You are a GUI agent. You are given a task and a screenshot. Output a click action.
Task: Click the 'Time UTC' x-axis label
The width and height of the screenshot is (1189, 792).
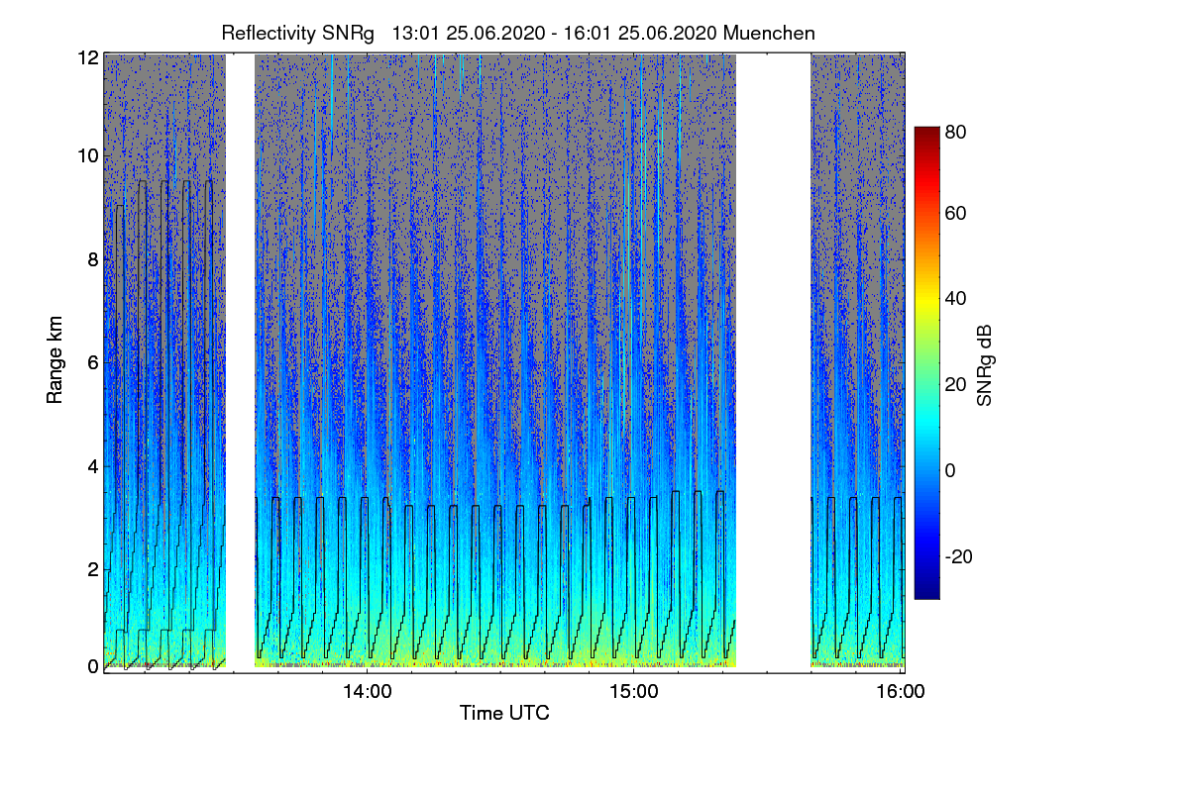coord(504,713)
